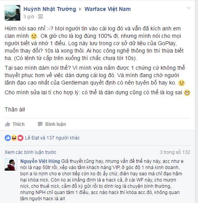Visit Huỳnh Nhật Trường's profile link
This screenshot has width=198, height=203.
click(x=49, y=9)
